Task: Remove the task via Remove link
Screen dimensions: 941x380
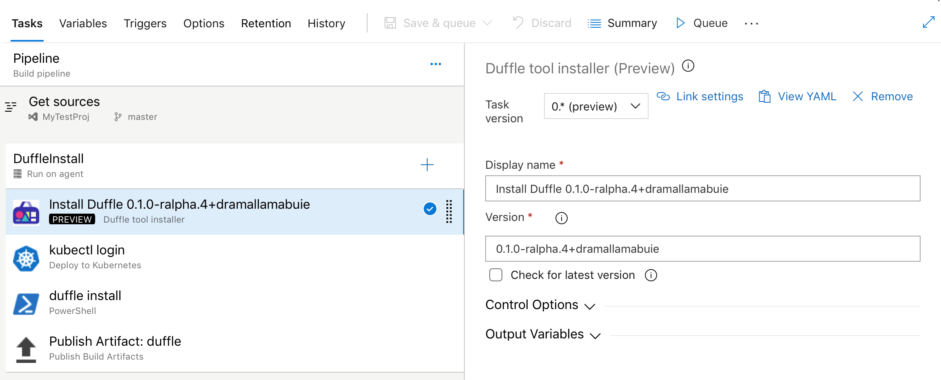Action: 891,96
